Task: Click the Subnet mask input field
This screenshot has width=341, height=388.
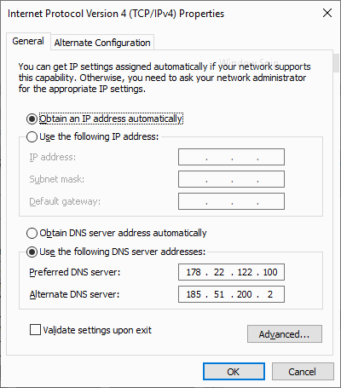Action: click(x=231, y=179)
